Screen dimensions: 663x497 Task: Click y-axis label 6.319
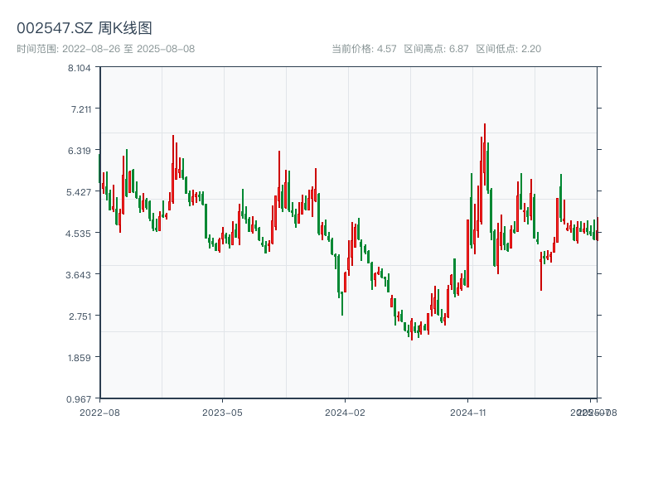[80, 151]
